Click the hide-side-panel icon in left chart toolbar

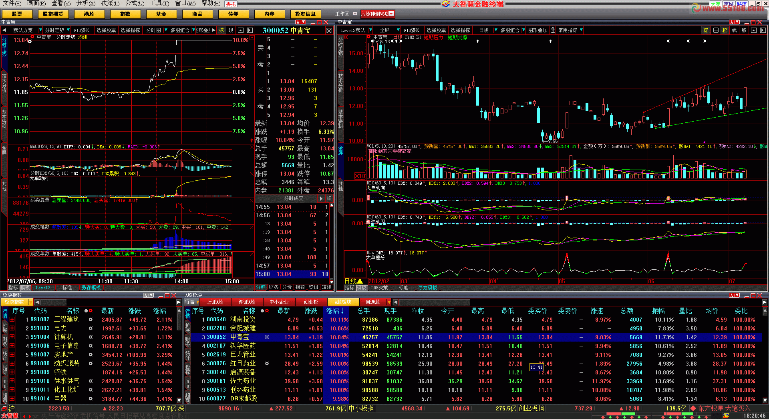[x=250, y=30]
